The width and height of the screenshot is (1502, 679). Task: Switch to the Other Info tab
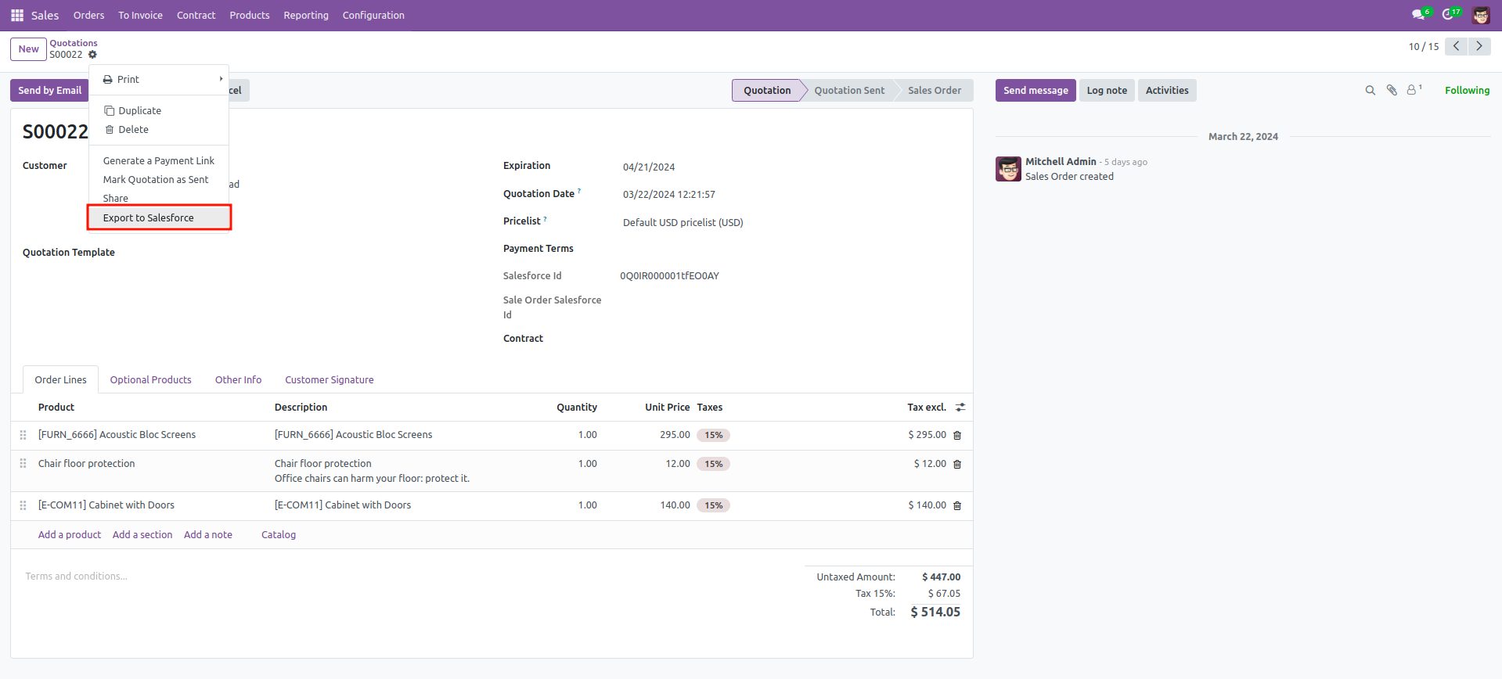(x=238, y=380)
